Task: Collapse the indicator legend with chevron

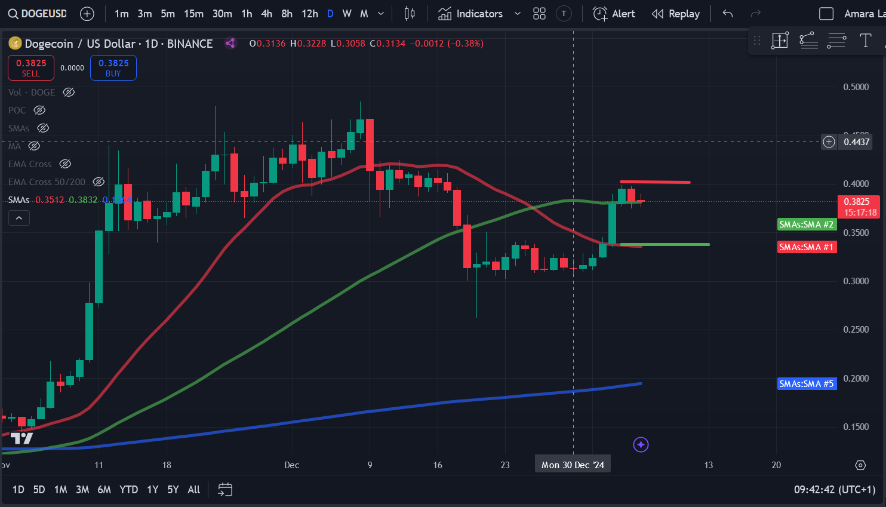Action: pyautogui.click(x=19, y=218)
